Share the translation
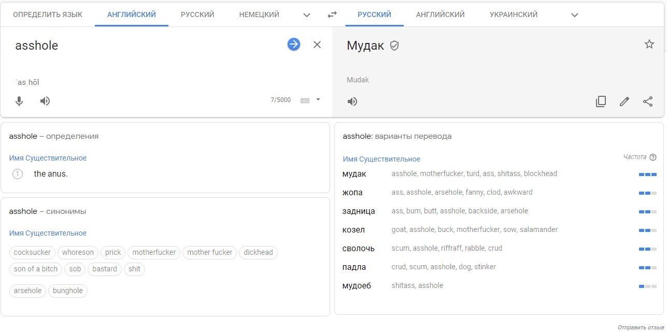The image size is (667, 333). pos(648,102)
